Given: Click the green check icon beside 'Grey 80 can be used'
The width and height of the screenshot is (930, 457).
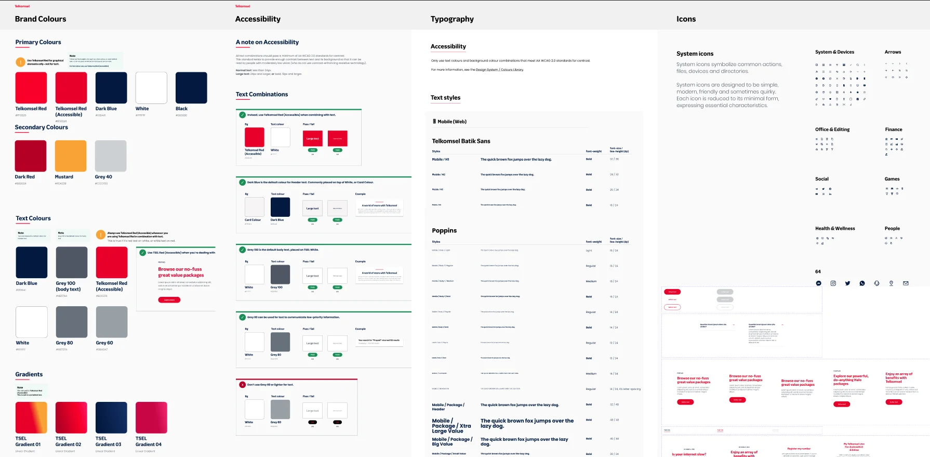Looking at the screenshot, I should (243, 317).
